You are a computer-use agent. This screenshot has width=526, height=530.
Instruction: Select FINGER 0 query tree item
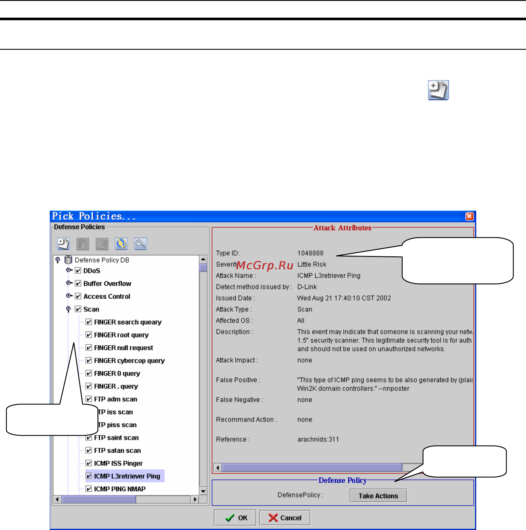click(x=117, y=373)
